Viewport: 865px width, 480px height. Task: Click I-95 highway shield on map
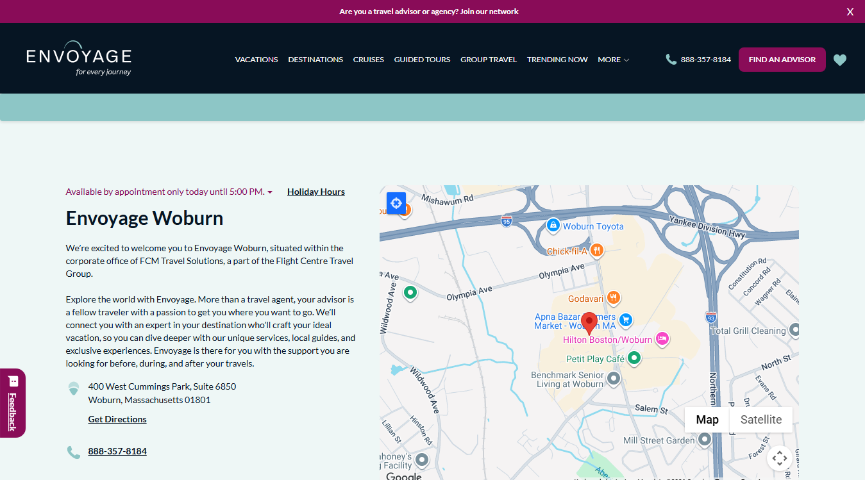tap(507, 221)
